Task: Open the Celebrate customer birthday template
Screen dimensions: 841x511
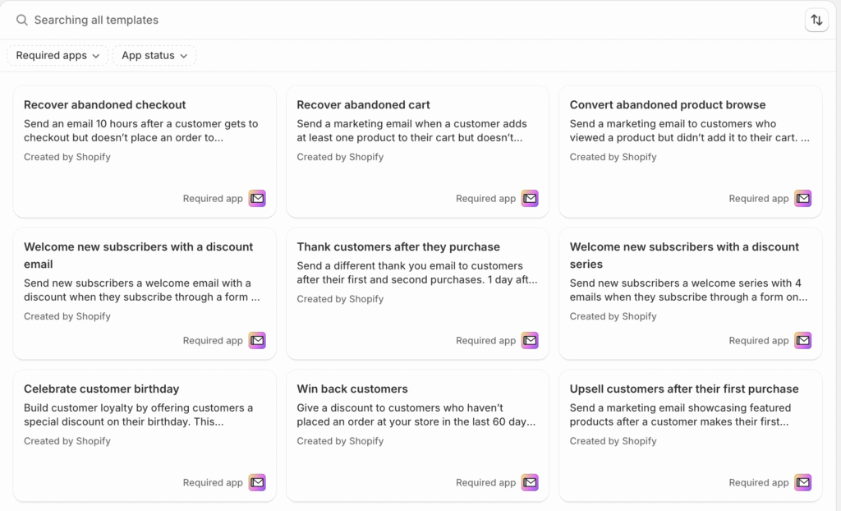Action: point(102,389)
